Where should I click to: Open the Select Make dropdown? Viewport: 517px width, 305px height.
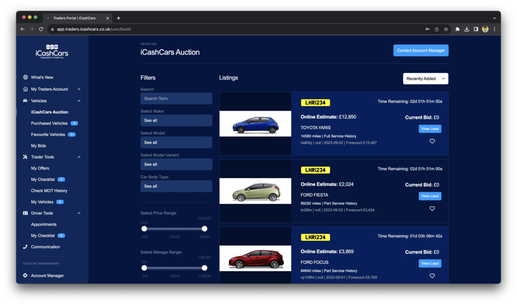[176, 121]
